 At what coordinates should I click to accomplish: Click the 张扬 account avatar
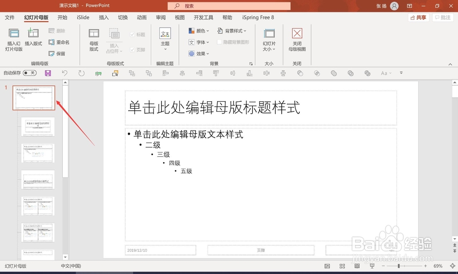(394, 6)
